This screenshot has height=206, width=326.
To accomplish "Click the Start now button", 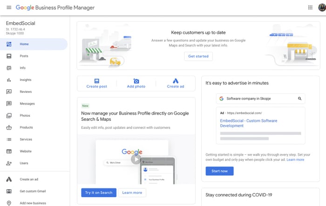I will coord(219,171).
